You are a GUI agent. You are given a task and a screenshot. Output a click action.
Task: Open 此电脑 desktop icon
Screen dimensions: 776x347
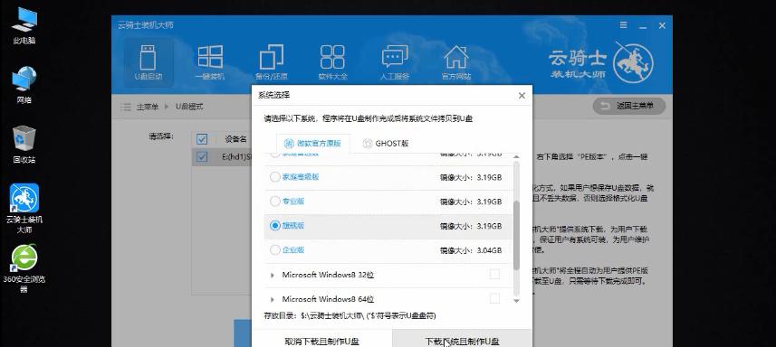click(24, 25)
